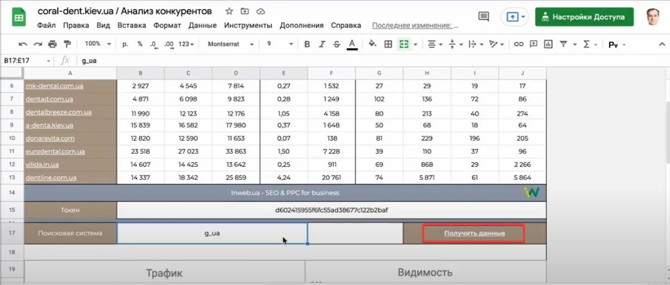The height and width of the screenshot is (285, 670).
Task: Redo last action
Action: 37,44
